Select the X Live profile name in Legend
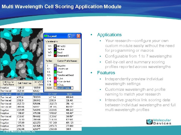 [60, 78]
